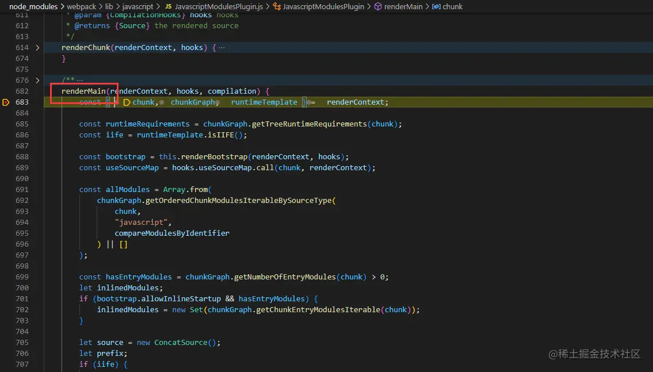The height and width of the screenshot is (372, 653).
Task: Click prefix variable on line 706
Action: point(110,353)
